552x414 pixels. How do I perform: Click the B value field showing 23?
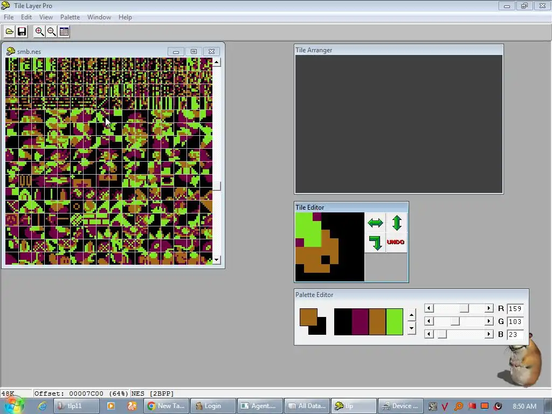pos(515,334)
